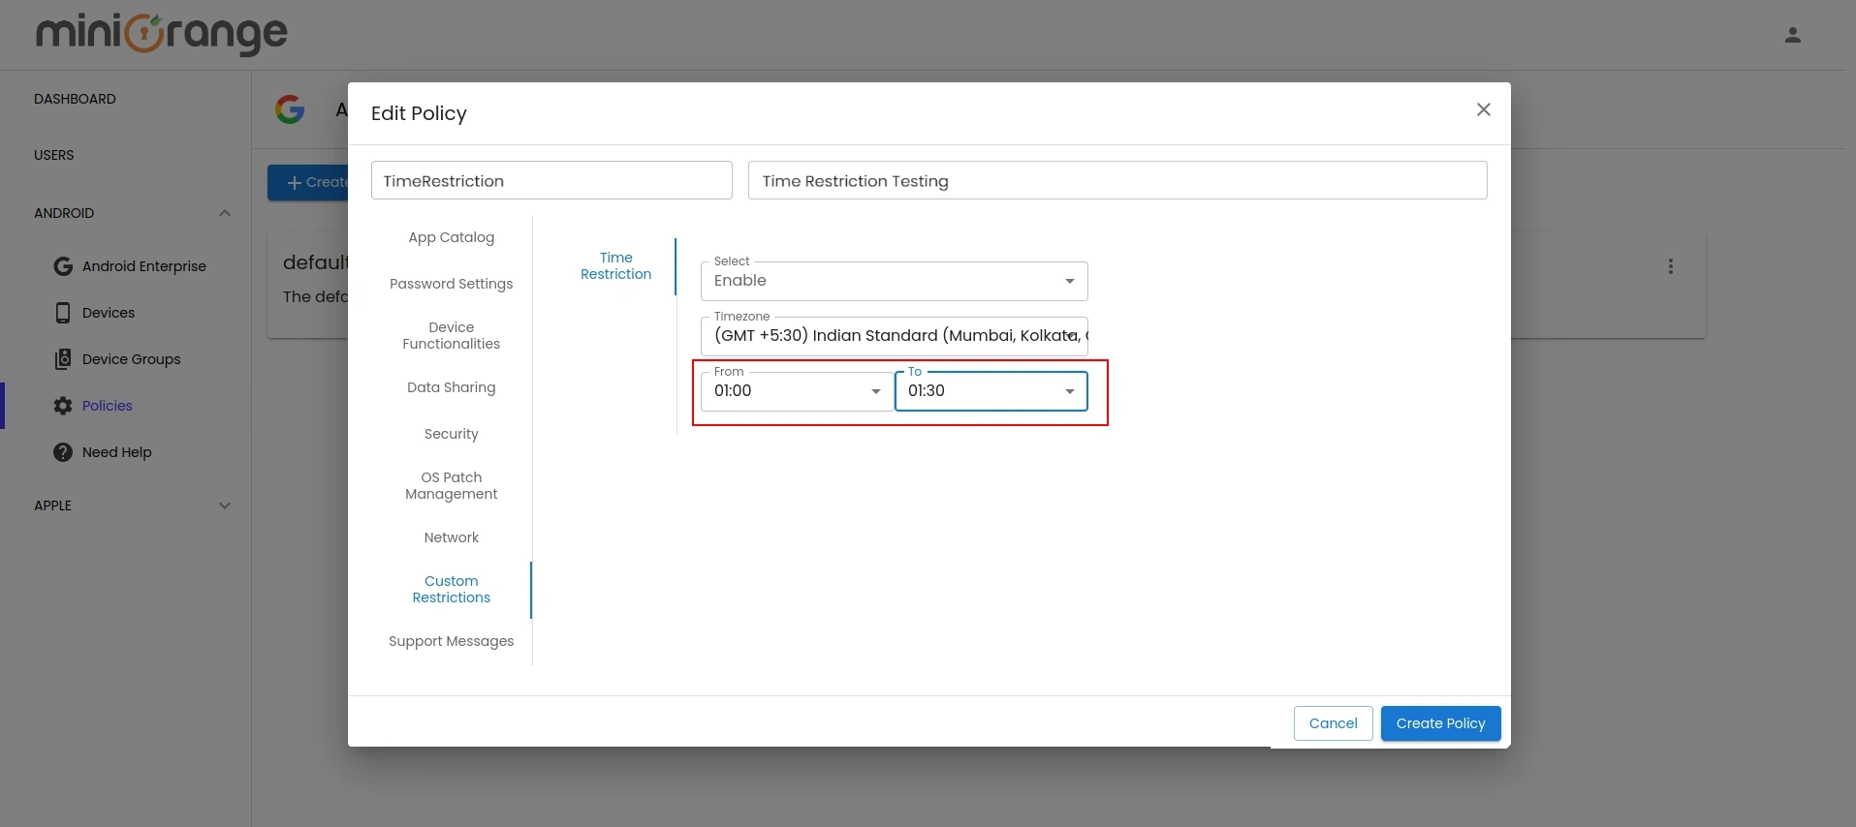This screenshot has height=827, width=1856.
Task: Select the Time Restriction sub-tab
Action: [x=616, y=266]
